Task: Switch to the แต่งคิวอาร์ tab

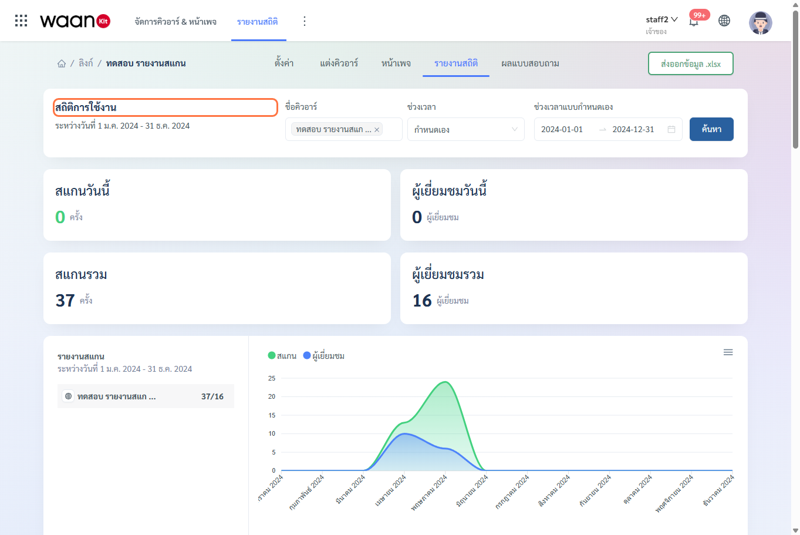Action: [x=339, y=63]
